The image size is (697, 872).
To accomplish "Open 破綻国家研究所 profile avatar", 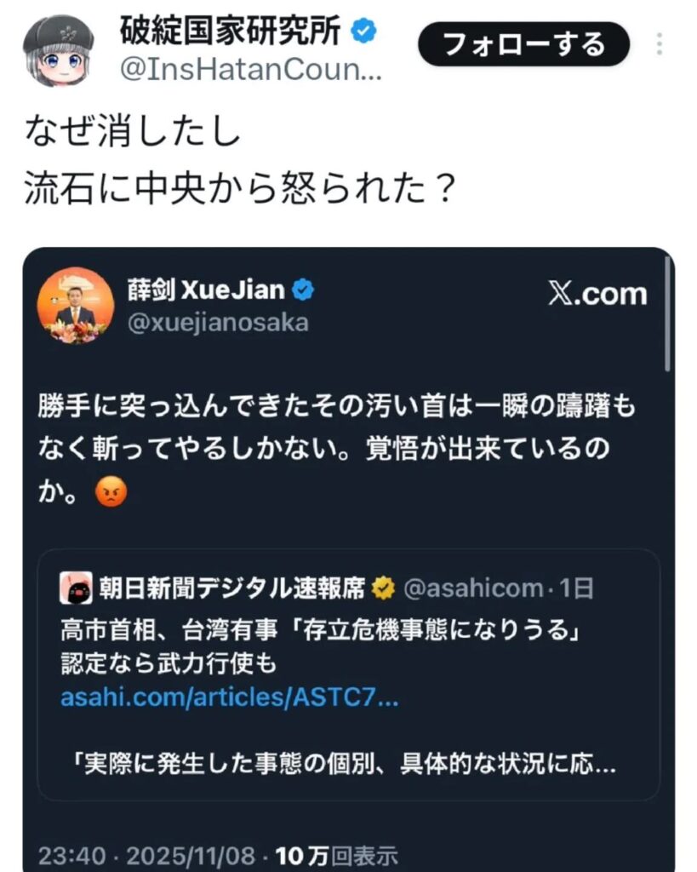I will click(x=58, y=49).
